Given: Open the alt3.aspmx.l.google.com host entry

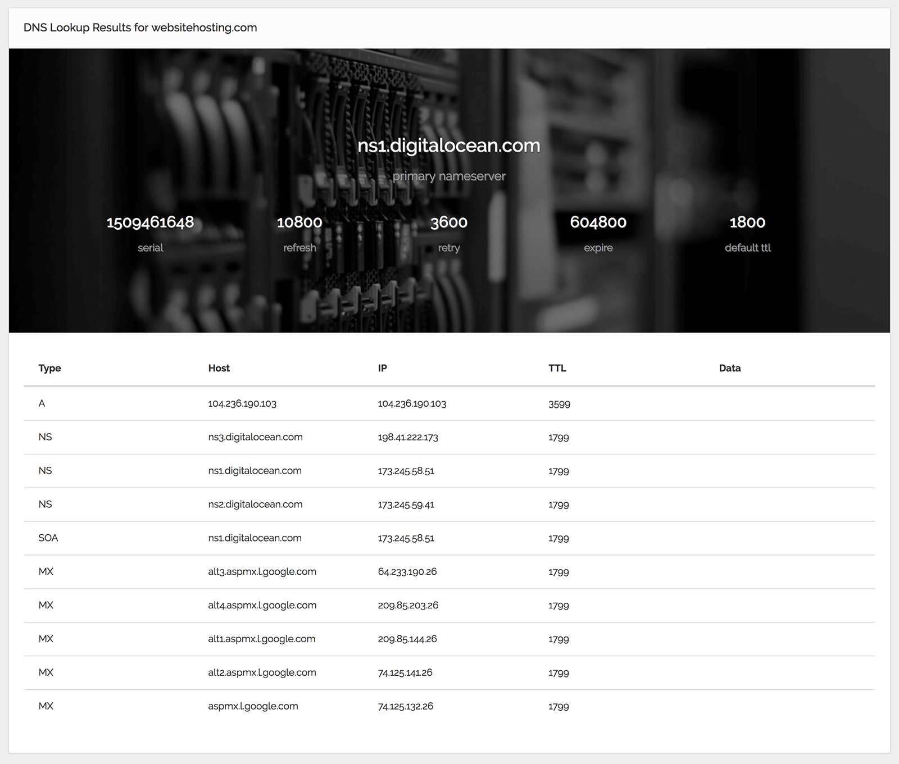Looking at the screenshot, I should pos(262,572).
